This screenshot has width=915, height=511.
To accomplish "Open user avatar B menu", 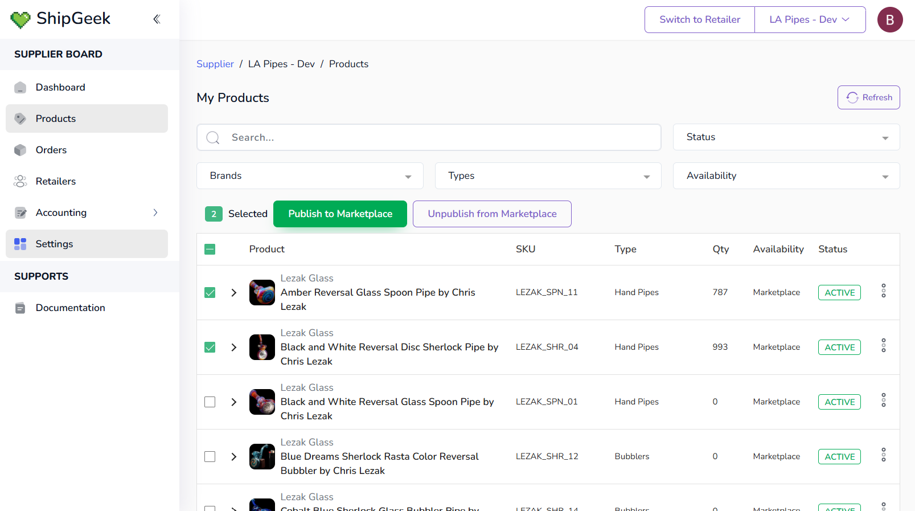I will (890, 20).
